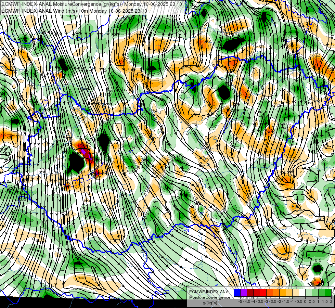Click the '0' tick label on the colorbar
Viewport: 335px width, 308px height.
[305, 301]
